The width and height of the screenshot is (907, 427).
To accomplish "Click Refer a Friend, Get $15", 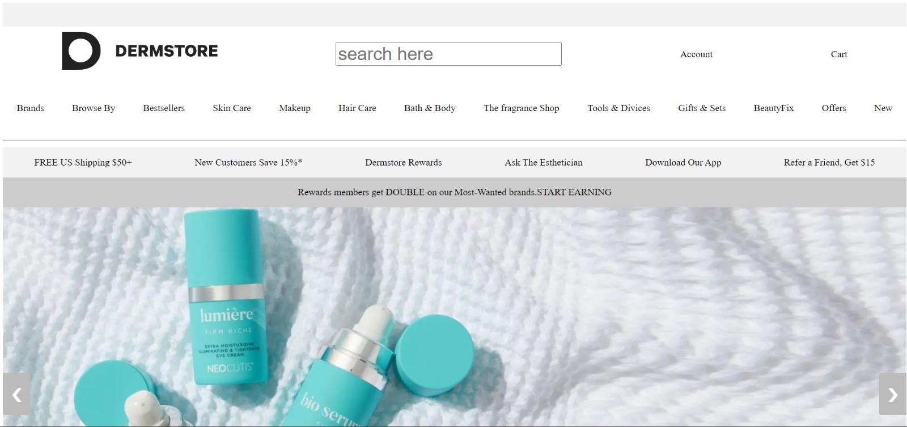I will (829, 163).
